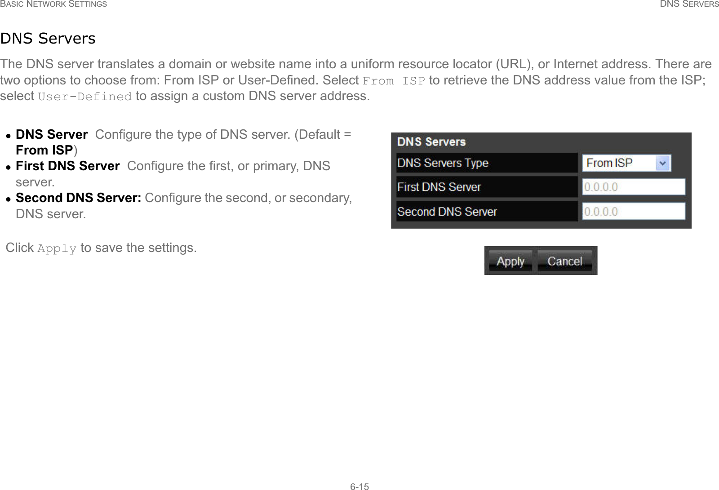Click the Second DNS Server input field
Image resolution: width=719 pixels, height=490 pixels.
[x=634, y=212]
